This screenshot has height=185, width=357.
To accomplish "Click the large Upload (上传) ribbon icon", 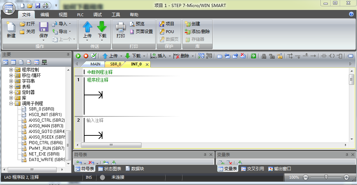I will tap(87, 30).
